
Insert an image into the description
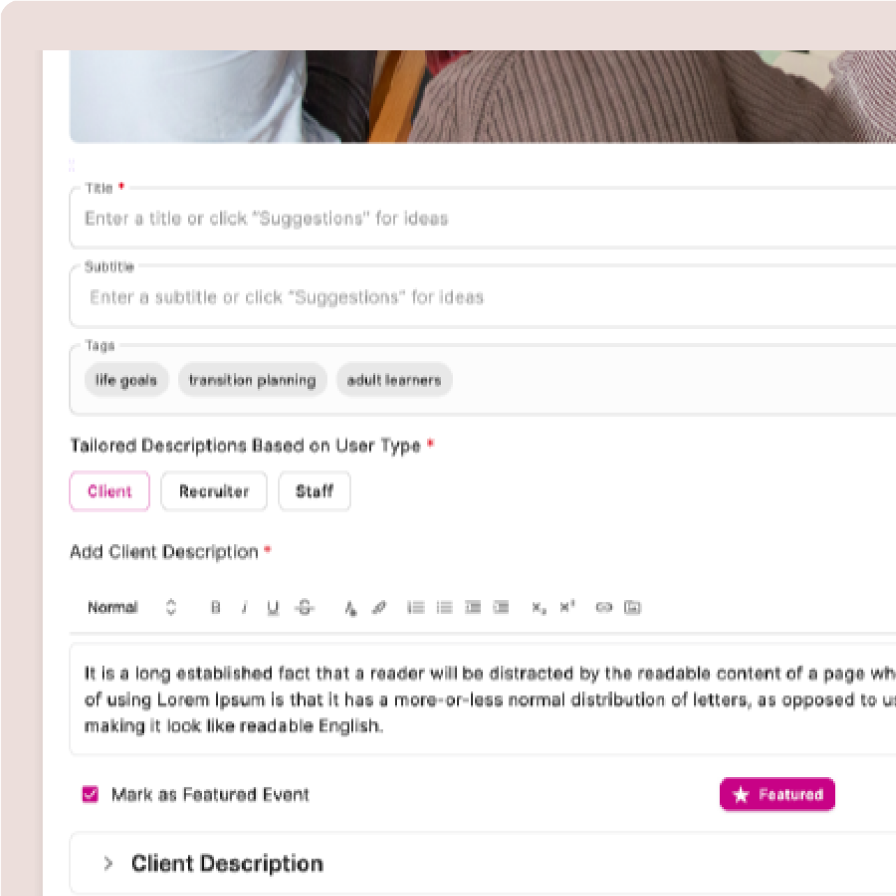(632, 607)
